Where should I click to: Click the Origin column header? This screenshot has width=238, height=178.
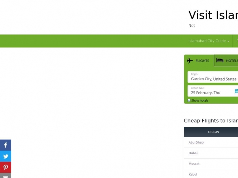213,132
